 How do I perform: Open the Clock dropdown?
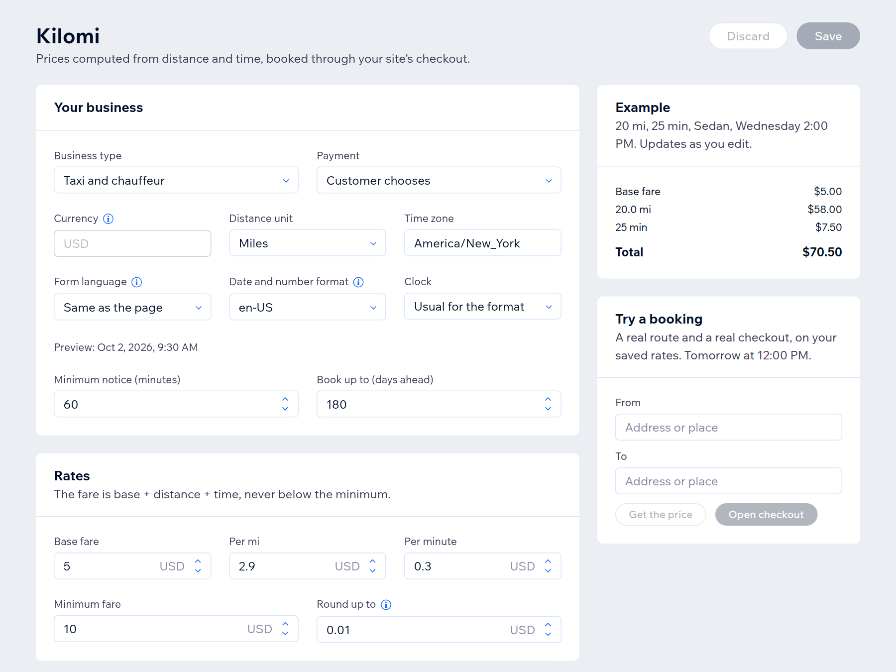click(x=483, y=306)
